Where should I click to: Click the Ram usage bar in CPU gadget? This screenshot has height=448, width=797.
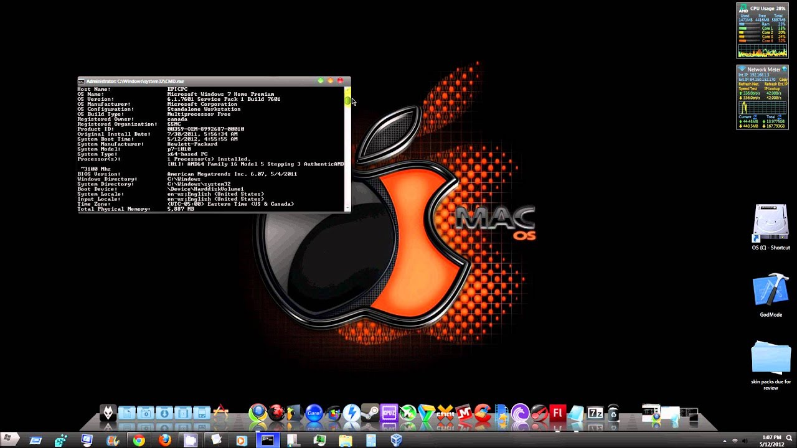coord(750,24)
